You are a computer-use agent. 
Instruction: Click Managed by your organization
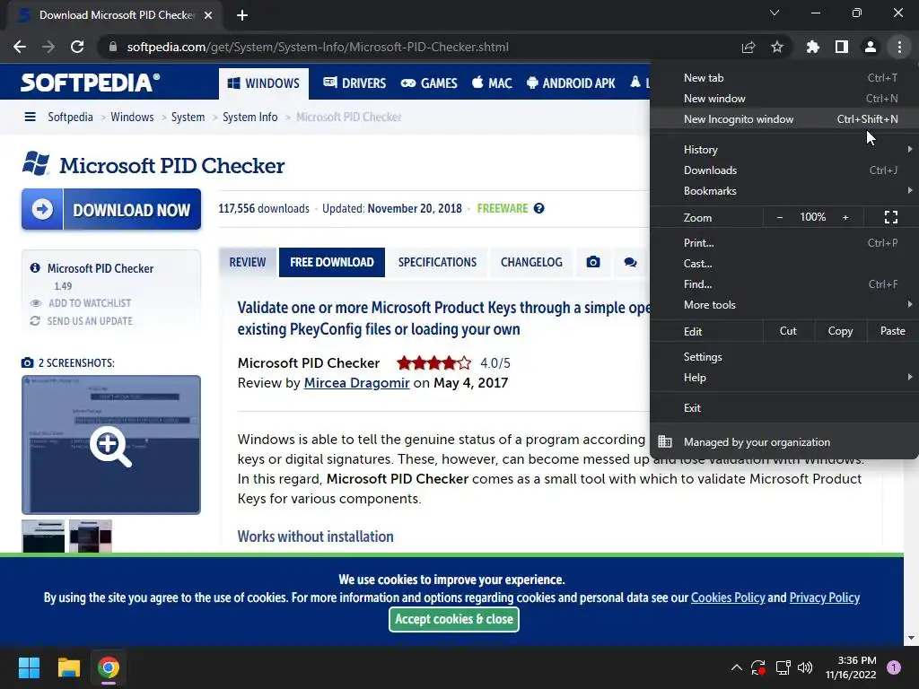(784, 442)
